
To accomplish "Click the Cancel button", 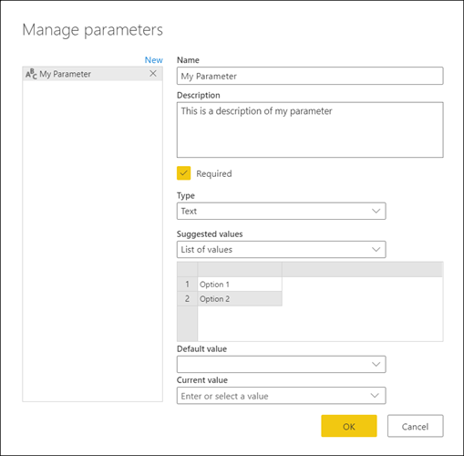I will pyautogui.click(x=415, y=426).
